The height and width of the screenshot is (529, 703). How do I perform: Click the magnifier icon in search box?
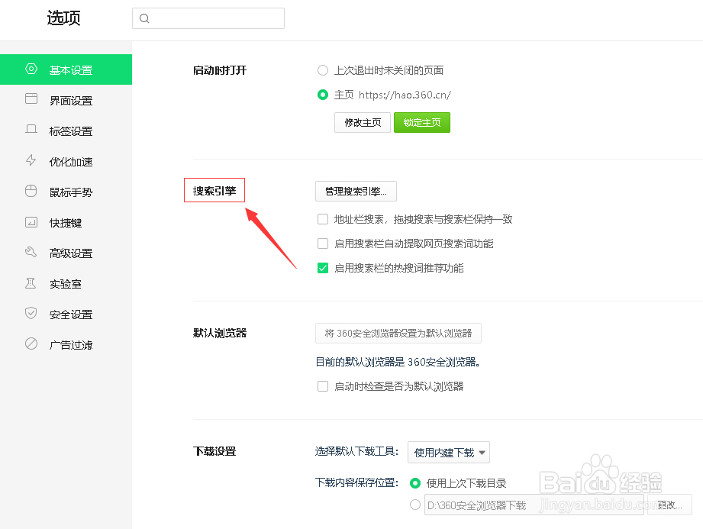pos(144,18)
